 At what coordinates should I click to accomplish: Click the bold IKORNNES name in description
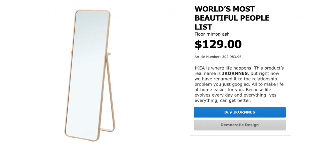pyautogui.click(x=235, y=73)
